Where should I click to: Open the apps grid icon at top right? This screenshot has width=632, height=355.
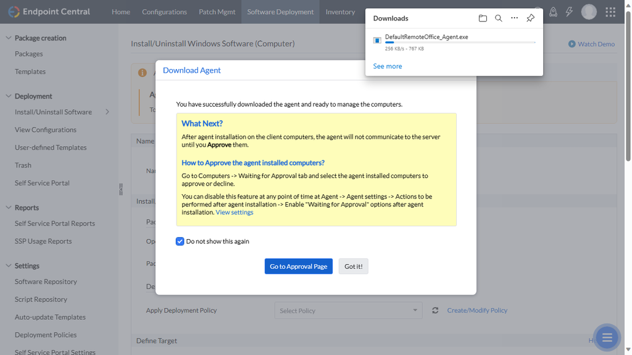click(610, 12)
